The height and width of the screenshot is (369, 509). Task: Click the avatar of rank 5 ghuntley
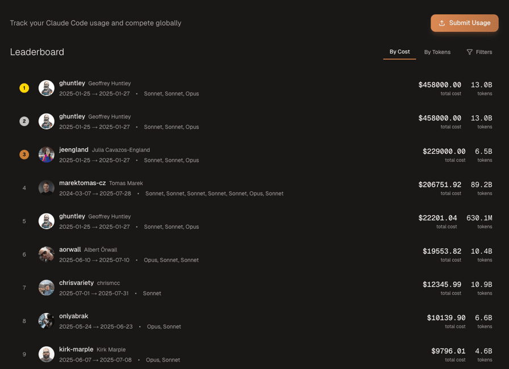click(47, 221)
